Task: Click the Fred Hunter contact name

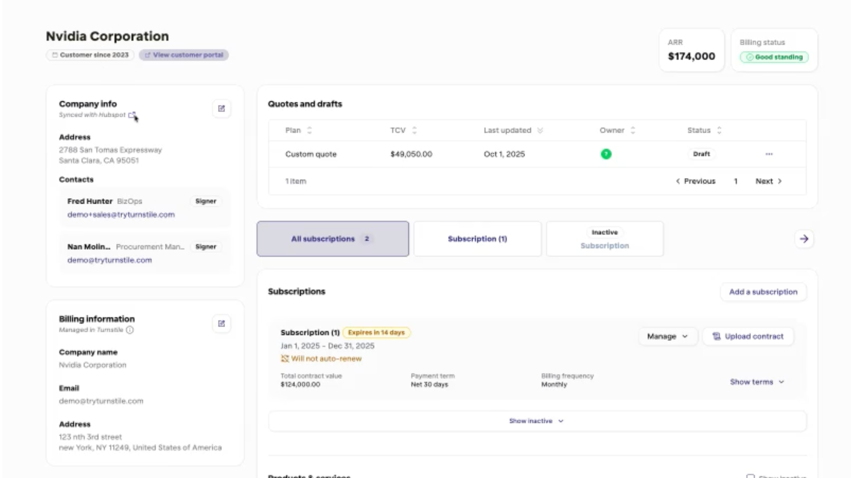Action: [x=90, y=201]
